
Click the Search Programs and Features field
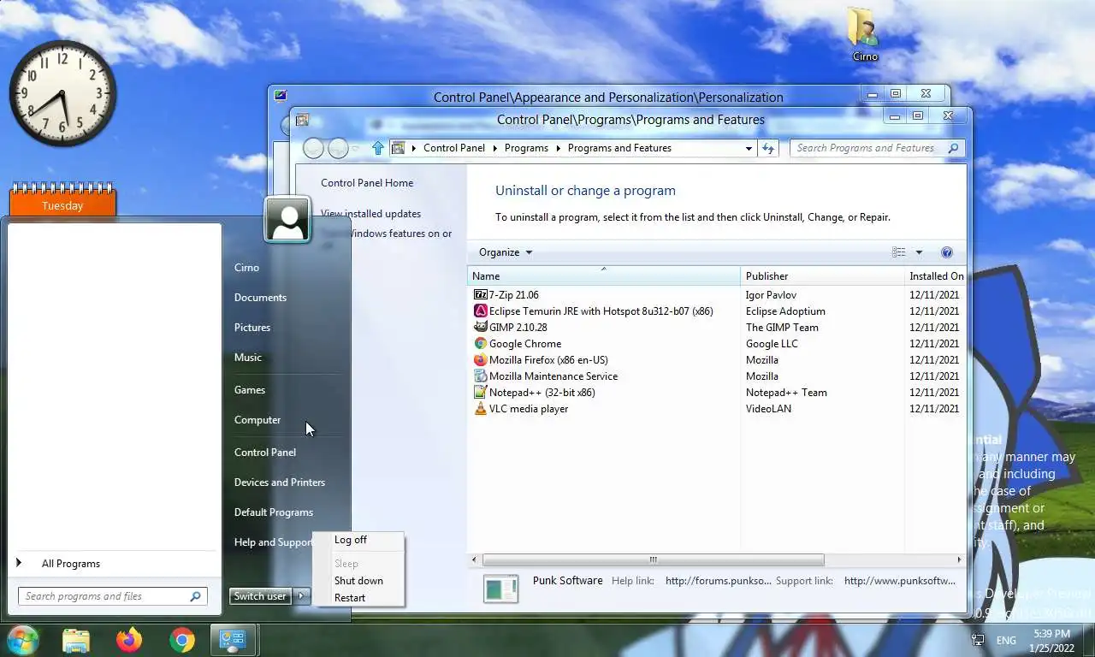(878, 148)
